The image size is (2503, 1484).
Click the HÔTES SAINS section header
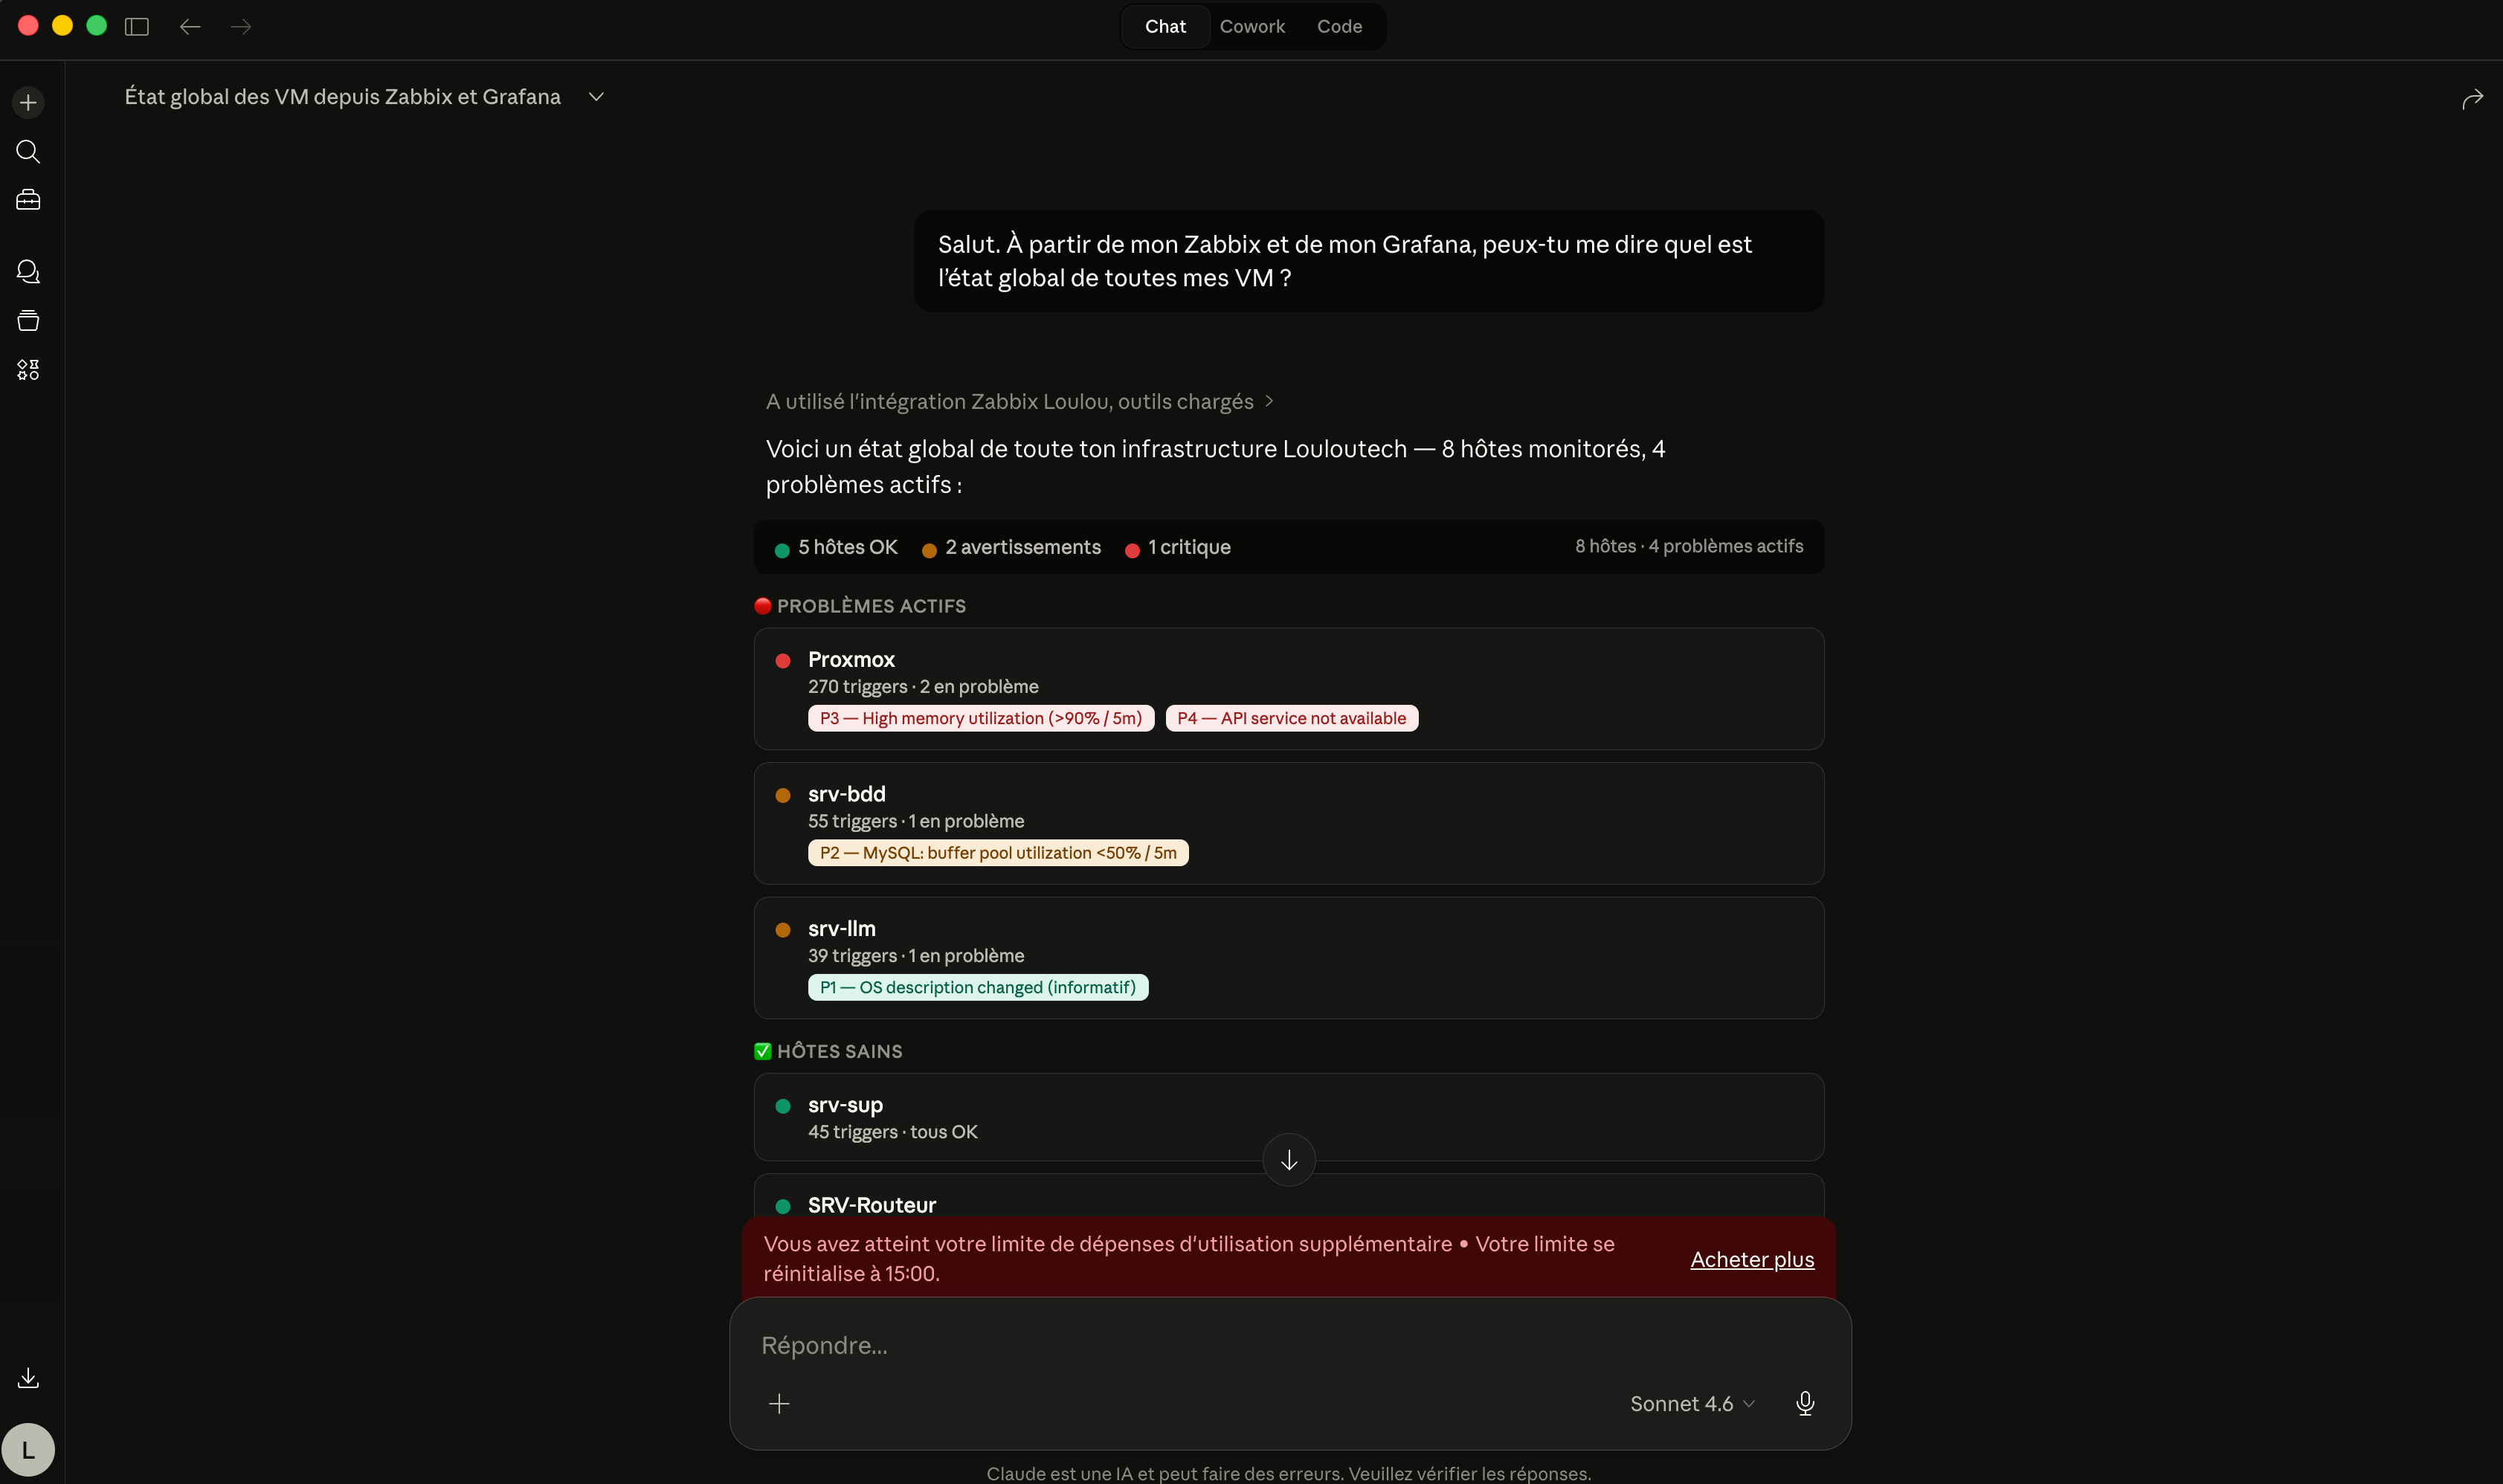[x=828, y=1051]
